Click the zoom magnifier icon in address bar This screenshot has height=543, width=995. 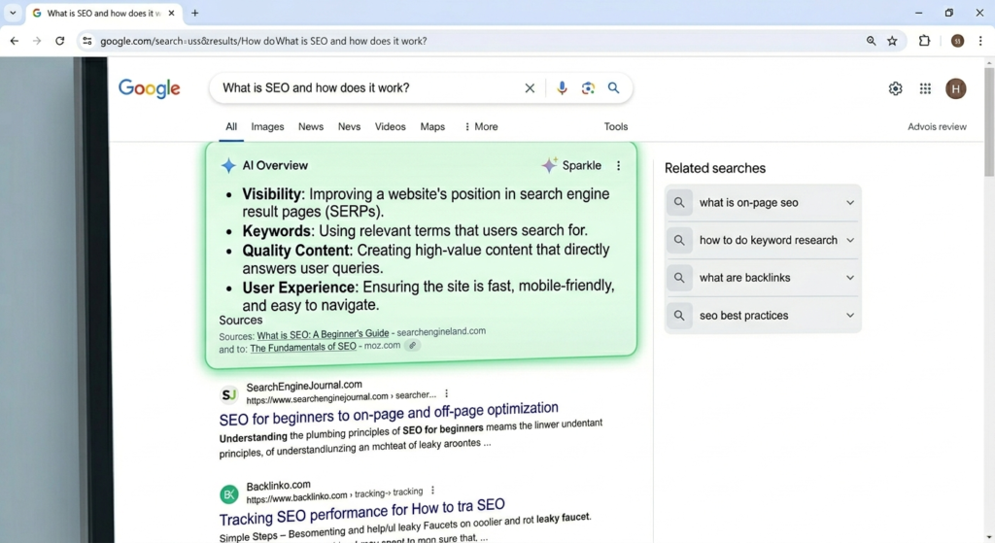pyautogui.click(x=872, y=41)
